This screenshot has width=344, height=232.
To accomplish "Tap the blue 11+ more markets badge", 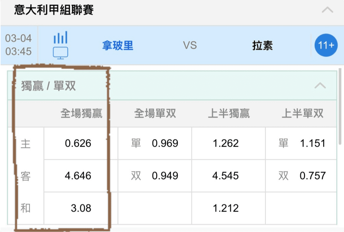I will point(326,45).
